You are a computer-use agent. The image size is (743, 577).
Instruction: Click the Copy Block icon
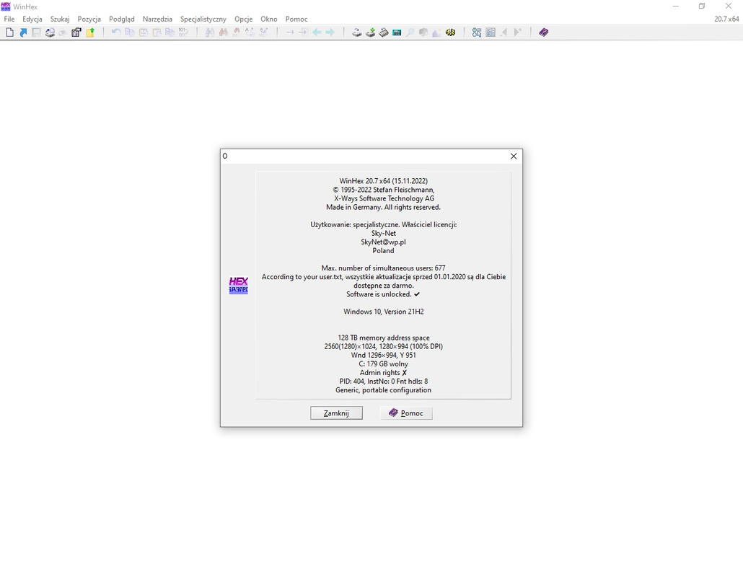click(x=129, y=32)
